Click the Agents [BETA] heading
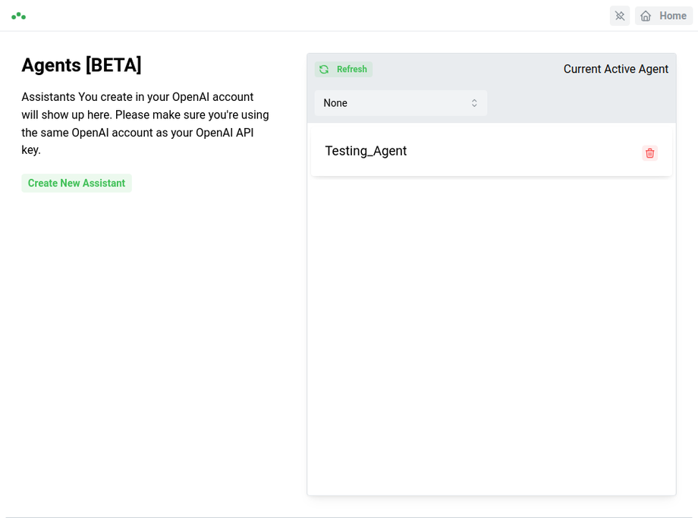 click(x=81, y=65)
